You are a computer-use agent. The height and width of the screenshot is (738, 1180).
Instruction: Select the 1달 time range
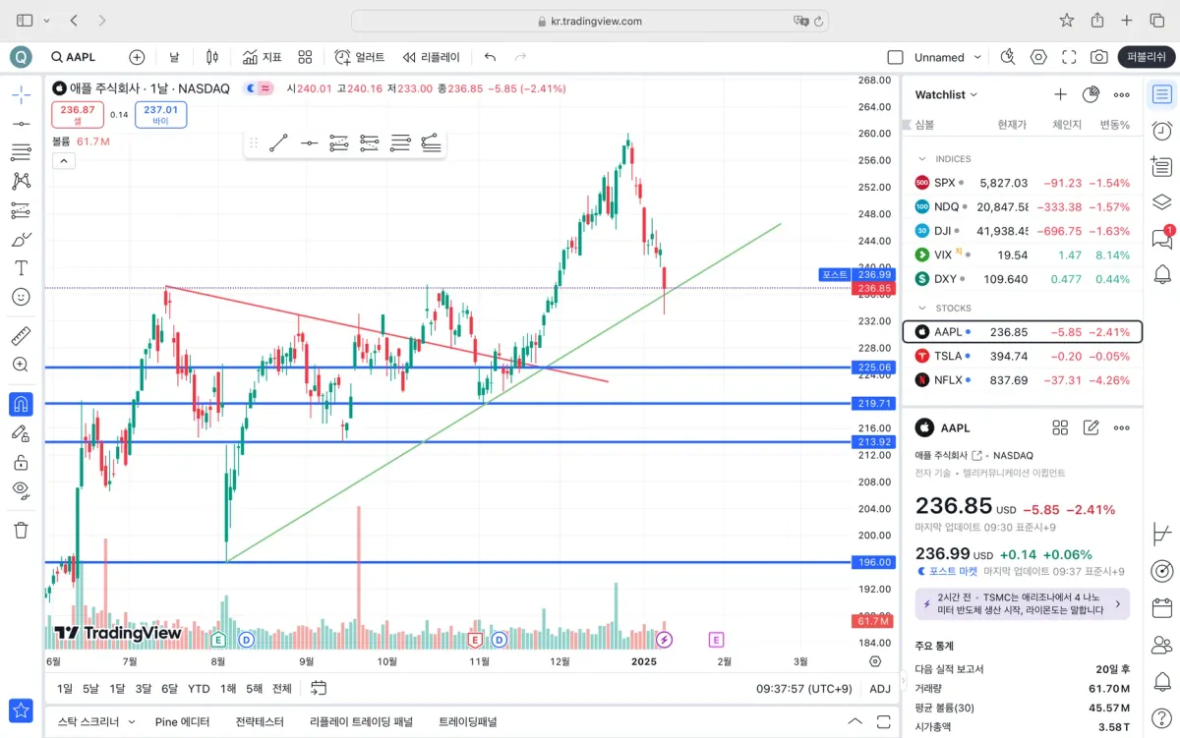click(x=117, y=688)
